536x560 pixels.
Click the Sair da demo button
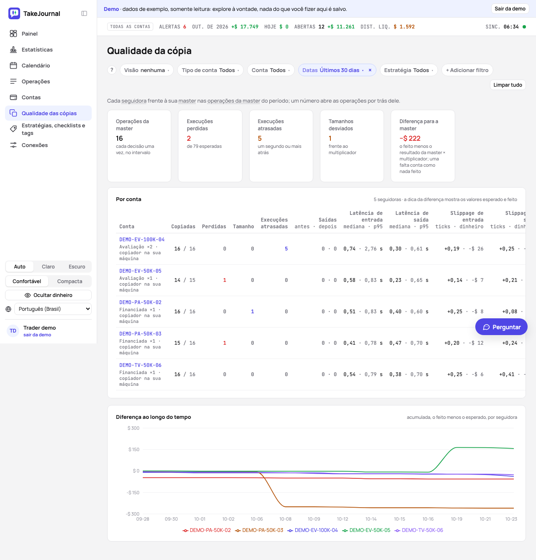tap(510, 9)
